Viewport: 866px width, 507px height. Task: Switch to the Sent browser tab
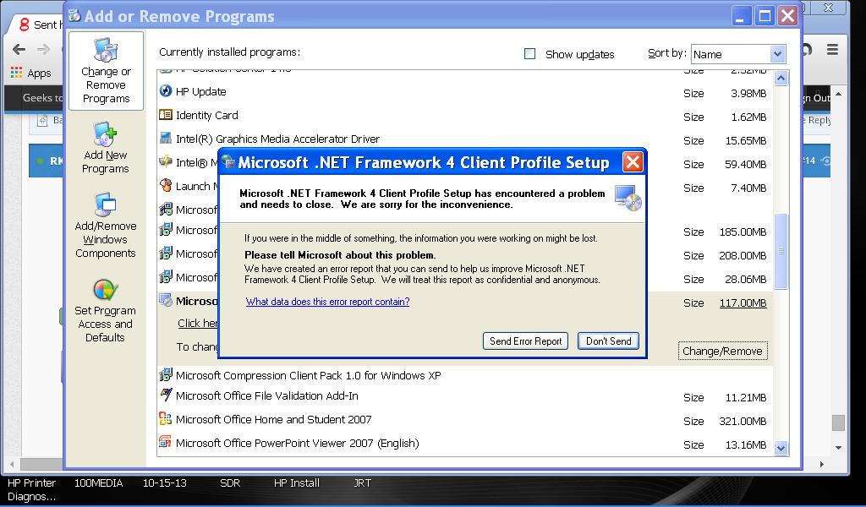point(39,25)
